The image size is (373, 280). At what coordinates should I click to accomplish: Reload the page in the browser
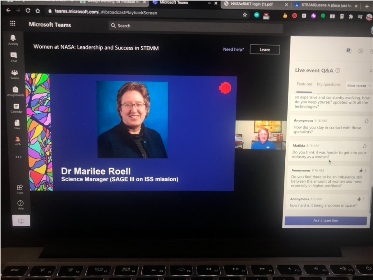(28, 11)
